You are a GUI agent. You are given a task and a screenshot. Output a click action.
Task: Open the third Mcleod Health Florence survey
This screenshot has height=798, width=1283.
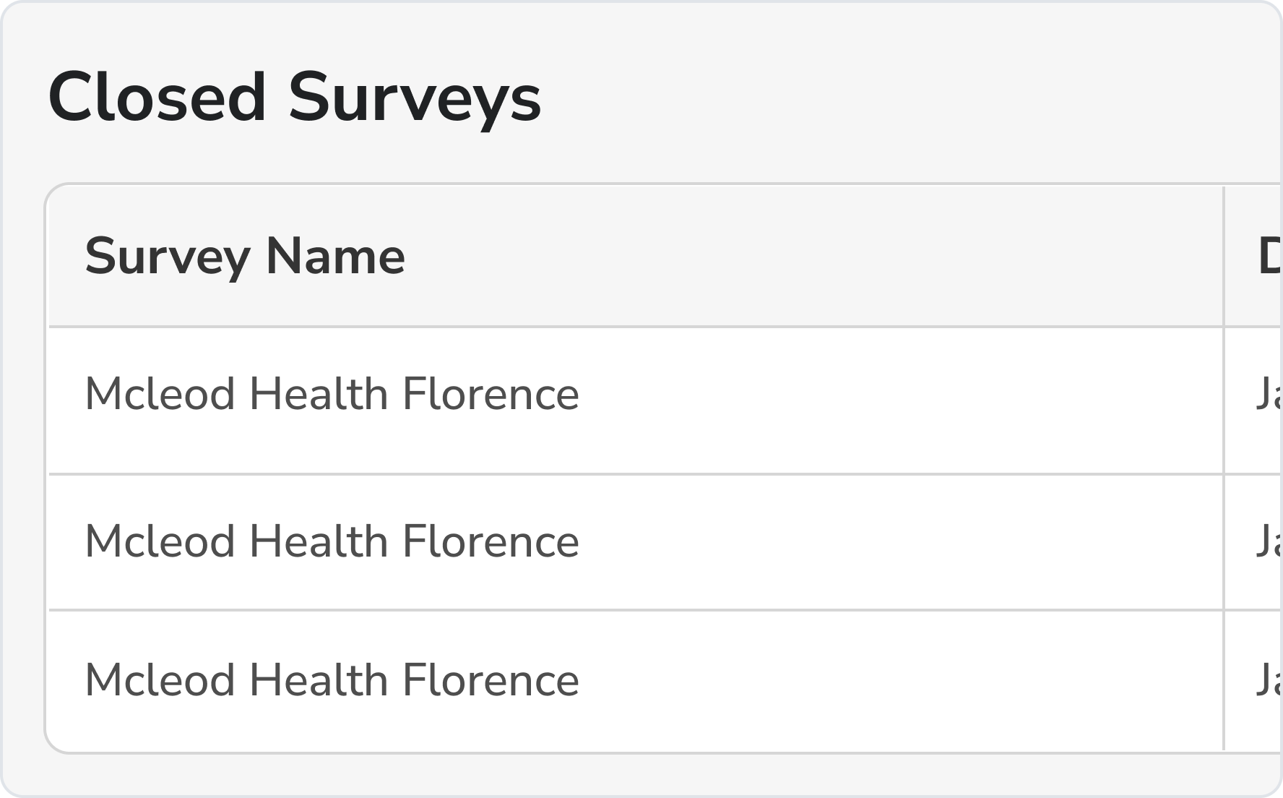[x=332, y=680]
